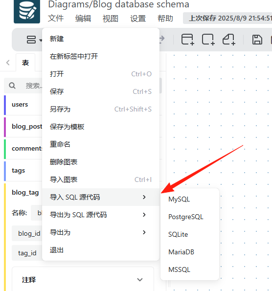Choose SQLite import option
272x291 pixels.
[190, 234]
